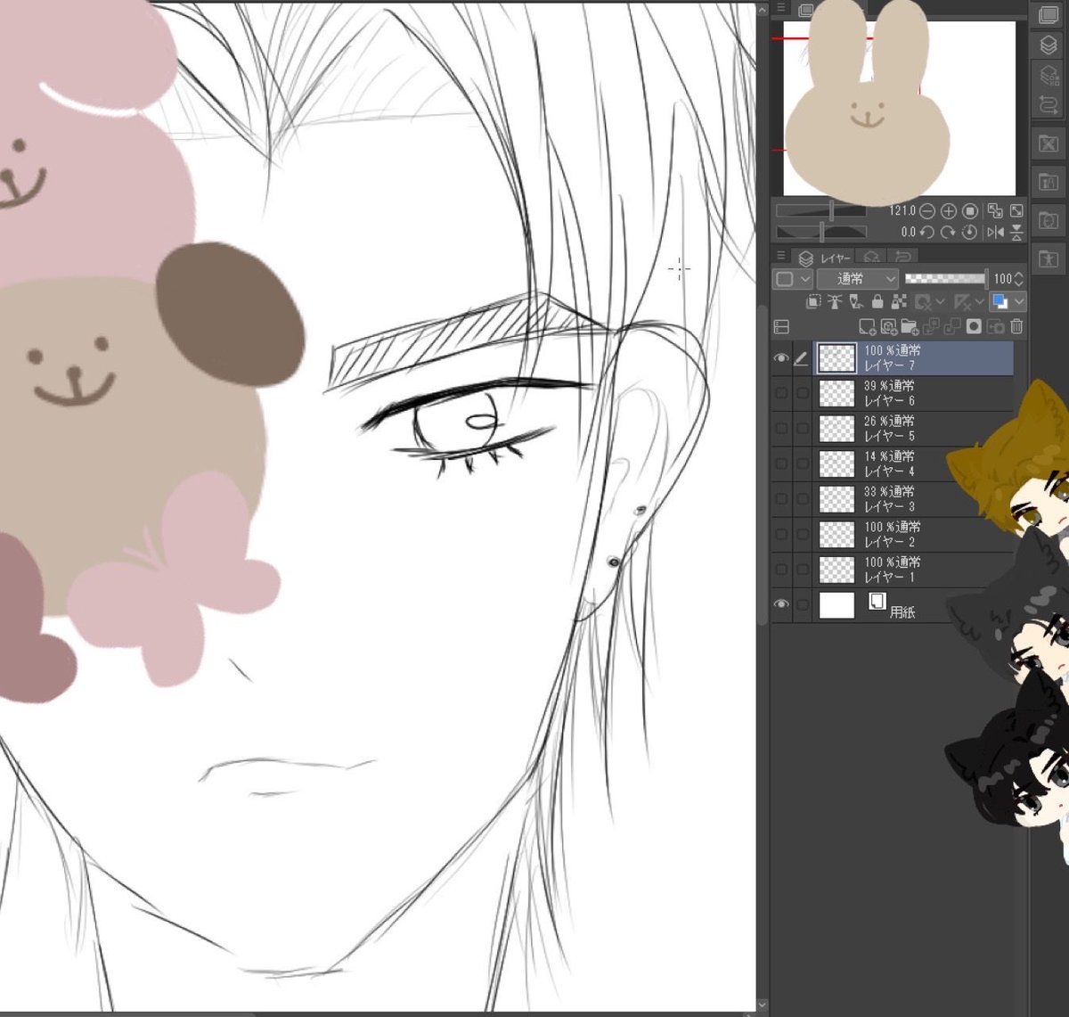The image size is (1069, 1017).
Task: Click the Navigator zoom slider
Action: [x=820, y=210]
